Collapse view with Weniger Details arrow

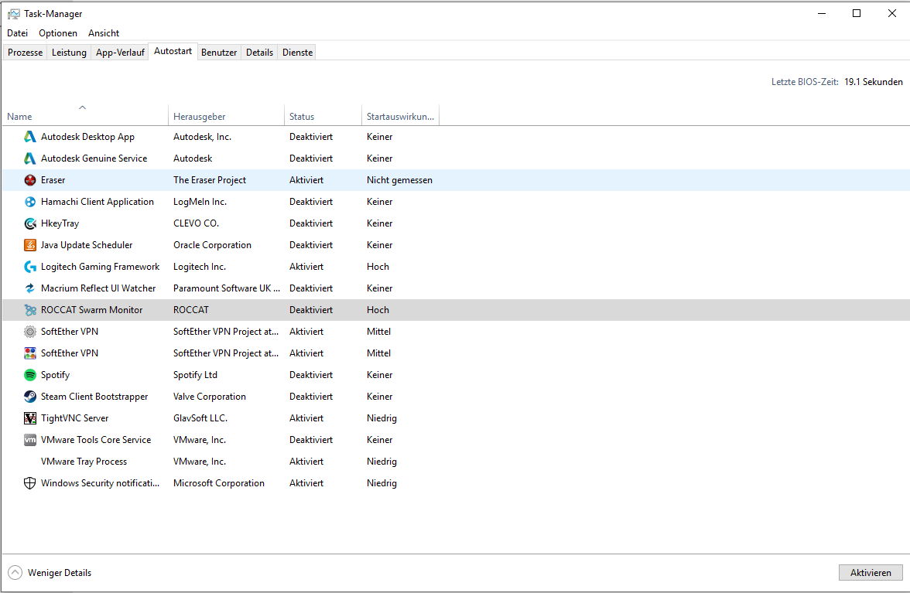click(x=15, y=573)
